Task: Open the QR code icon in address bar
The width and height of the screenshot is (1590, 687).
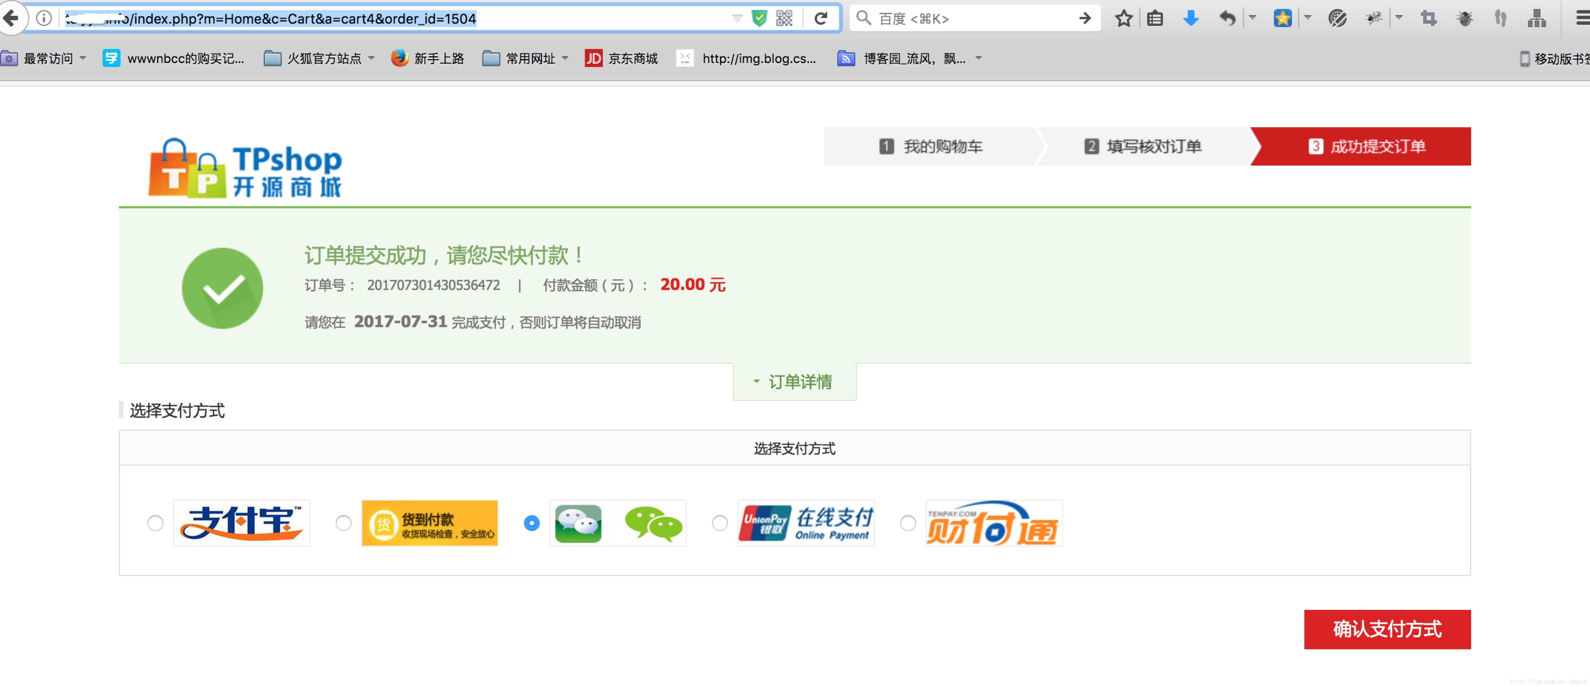Action: point(784,19)
